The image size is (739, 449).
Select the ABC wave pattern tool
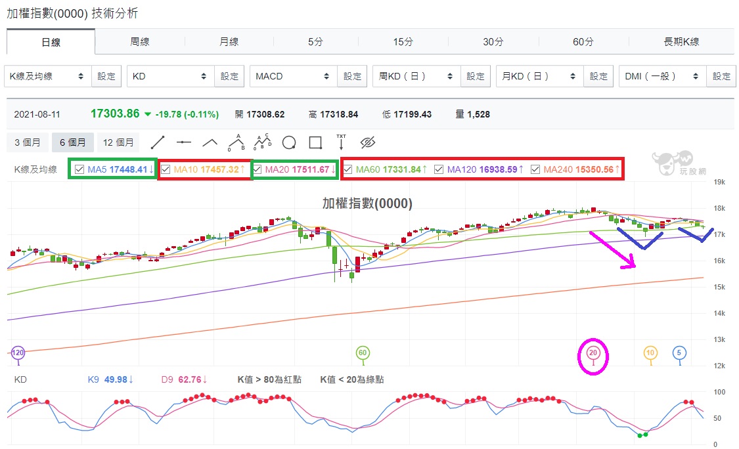point(236,142)
